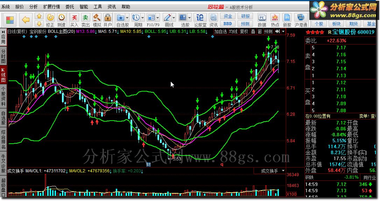This screenshot has width=380, height=201.
Task: Click the red q marker on chart
Action: click(222, 164)
